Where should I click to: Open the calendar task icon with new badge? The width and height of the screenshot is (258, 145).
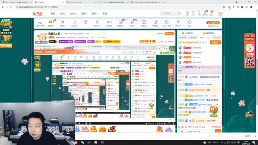coord(121,22)
